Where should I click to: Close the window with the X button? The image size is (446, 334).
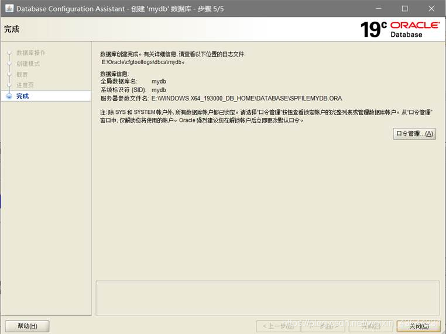tap(431, 9)
